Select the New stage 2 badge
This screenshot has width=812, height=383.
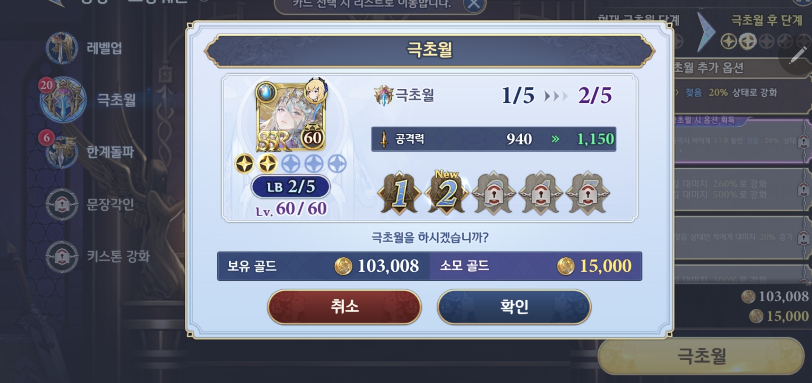click(447, 193)
